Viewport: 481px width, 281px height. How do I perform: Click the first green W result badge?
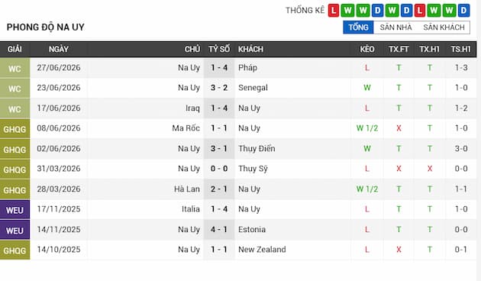click(348, 11)
